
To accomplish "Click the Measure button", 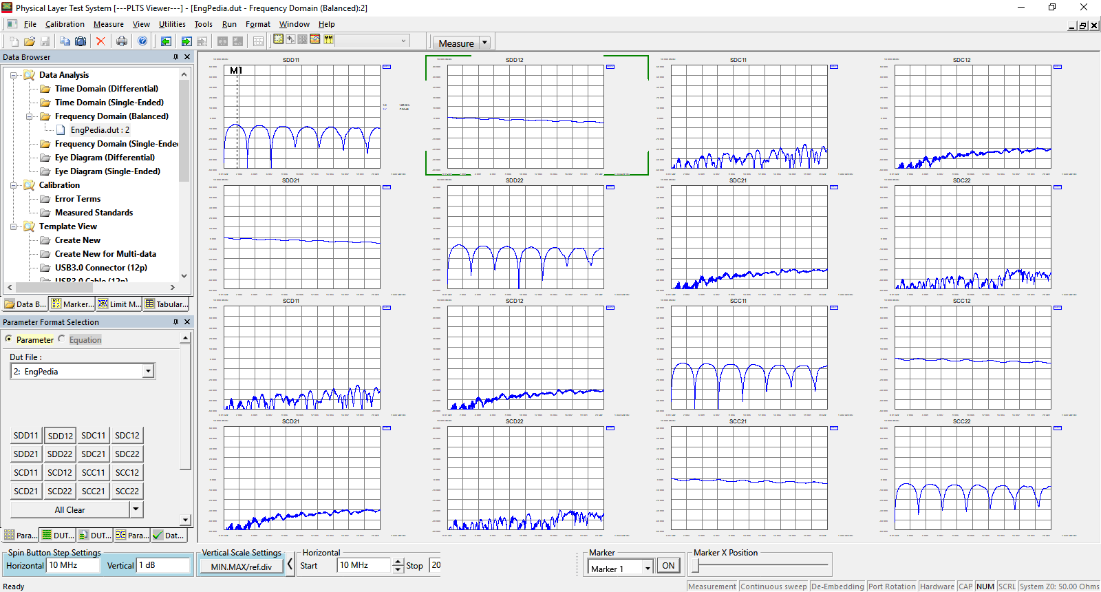I will pos(456,43).
